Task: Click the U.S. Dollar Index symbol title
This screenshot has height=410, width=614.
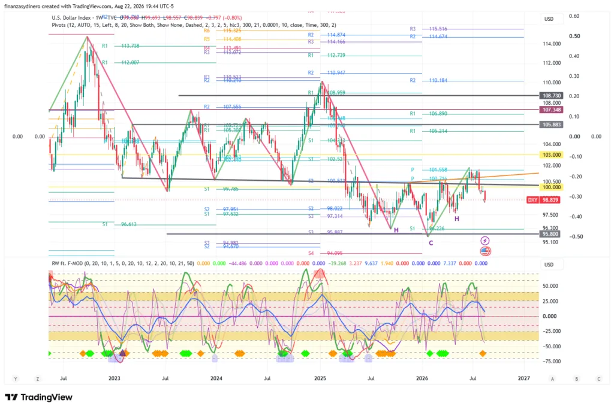Action: 71,17
